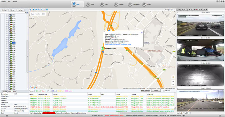The height and width of the screenshot is (117, 225).
Task: Click the Alarm Shielding button
Action: click(145, 91)
